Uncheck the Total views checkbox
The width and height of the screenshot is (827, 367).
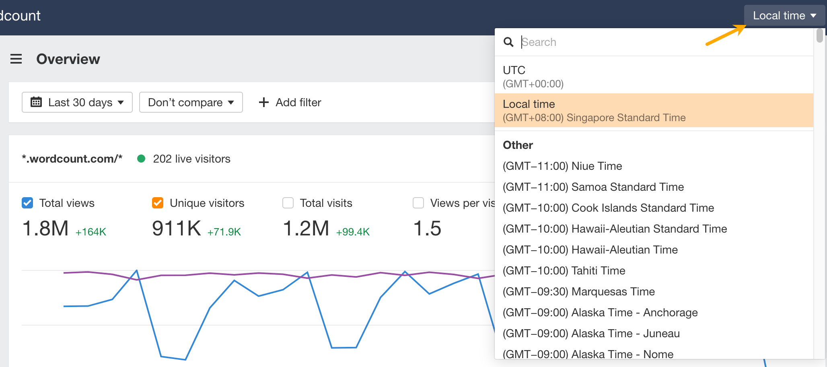coord(27,203)
